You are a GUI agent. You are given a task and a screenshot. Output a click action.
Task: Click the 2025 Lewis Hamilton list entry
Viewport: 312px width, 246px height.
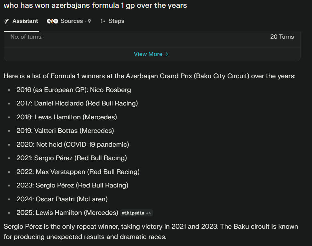click(x=67, y=213)
